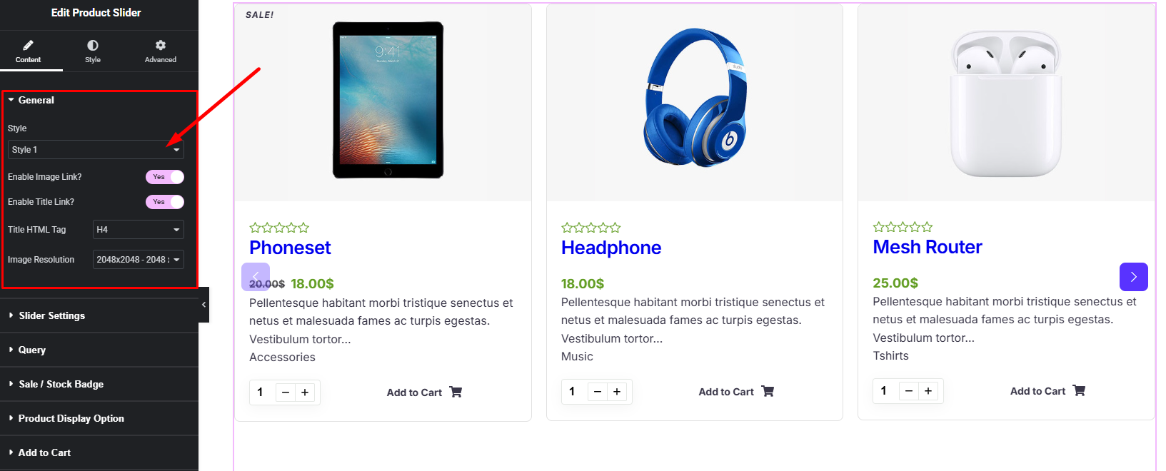The height and width of the screenshot is (471, 1166).
Task: Decrease Headphone quantity with minus icon
Action: click(598, 392)
